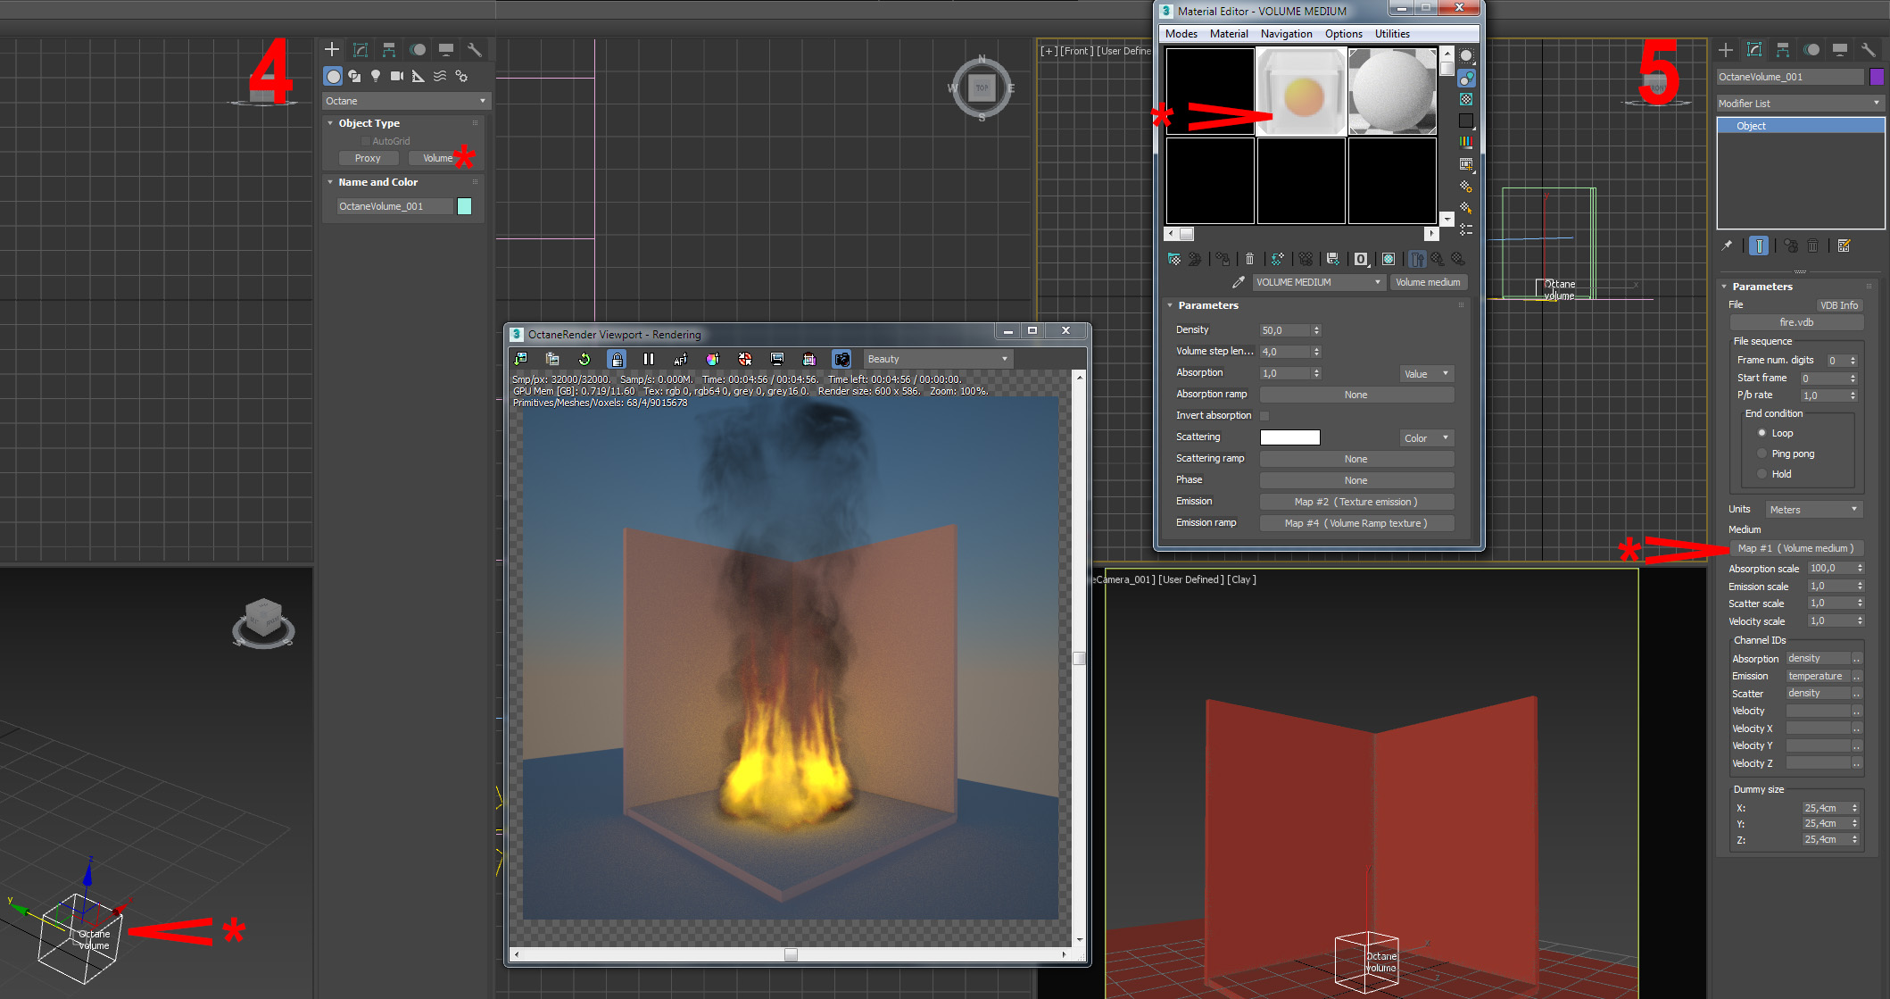The width and height of the screenshot is (1890, 999).
Task: Click the white Scattering color swatch
Action: (1289, 437)
